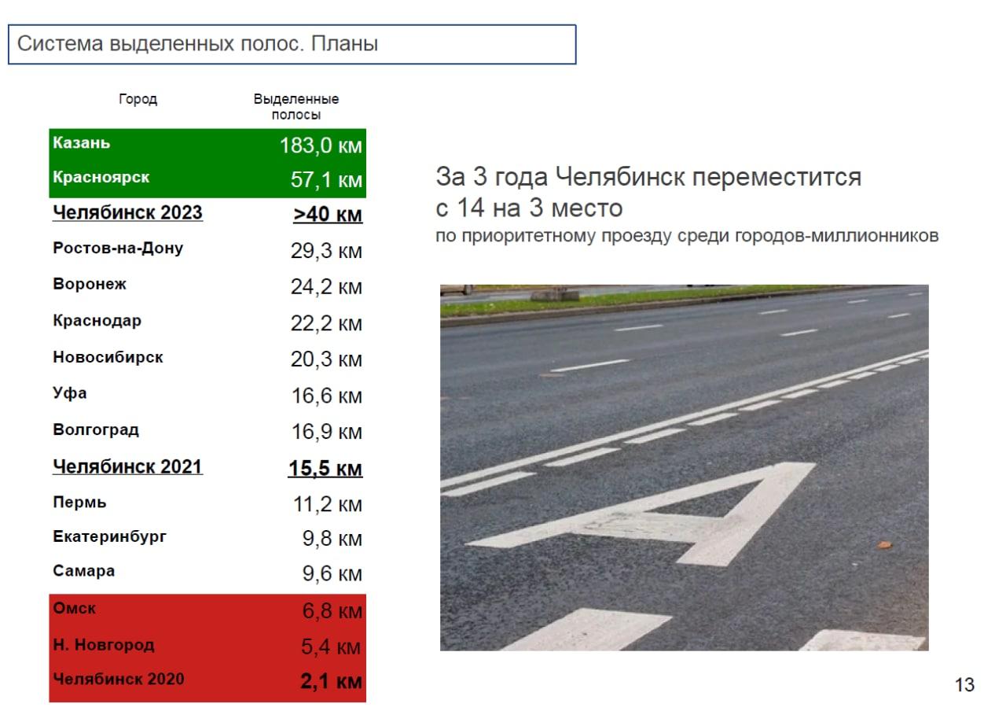
Task: Click the bold "2,1 км" value
Action: coord(331,681)
